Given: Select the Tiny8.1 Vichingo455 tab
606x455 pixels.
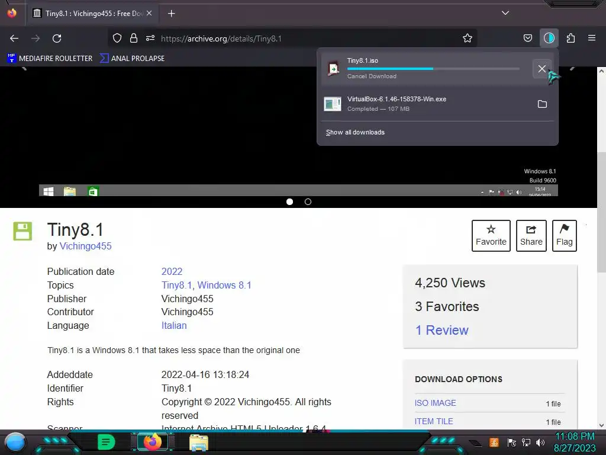Looking at the screenshot, I should [x=93, y=14].
